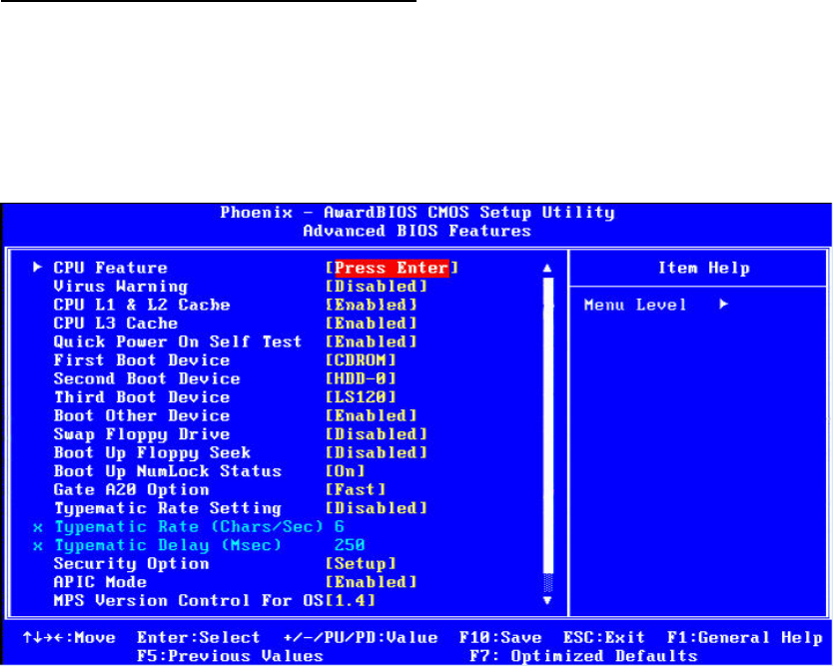This screenshot has width=833, height=666.
Task: Click the Enter:Select hint
Action: pyautogui.click(x=199, y=637)
